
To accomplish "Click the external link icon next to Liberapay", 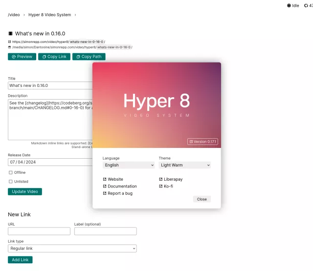I will click(161, 180).
